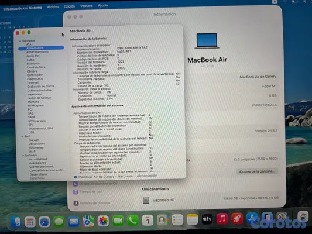Select Accesibilidad under Software
The width and height of the screenshot is (312, 234).
[x=38, y=159]
